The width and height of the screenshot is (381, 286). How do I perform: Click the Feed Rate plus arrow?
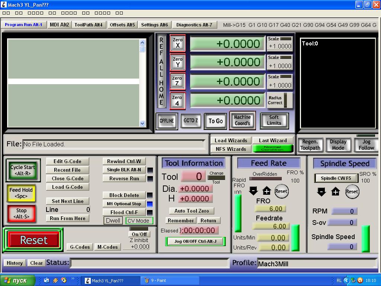point(266,191)
